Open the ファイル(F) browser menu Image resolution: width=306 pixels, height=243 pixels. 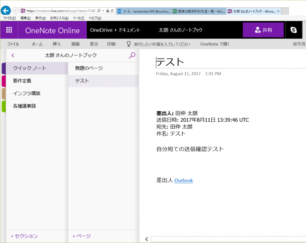[x=9, y=18]
